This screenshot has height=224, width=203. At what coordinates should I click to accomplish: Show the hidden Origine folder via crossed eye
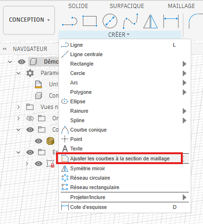click(x=30, y=118)
